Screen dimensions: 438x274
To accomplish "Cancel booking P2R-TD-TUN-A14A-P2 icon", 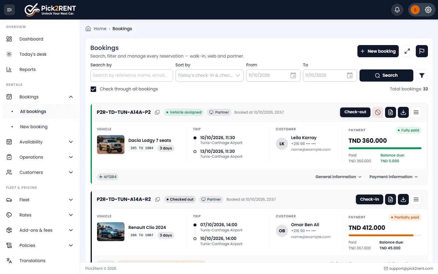I will 378,112.
